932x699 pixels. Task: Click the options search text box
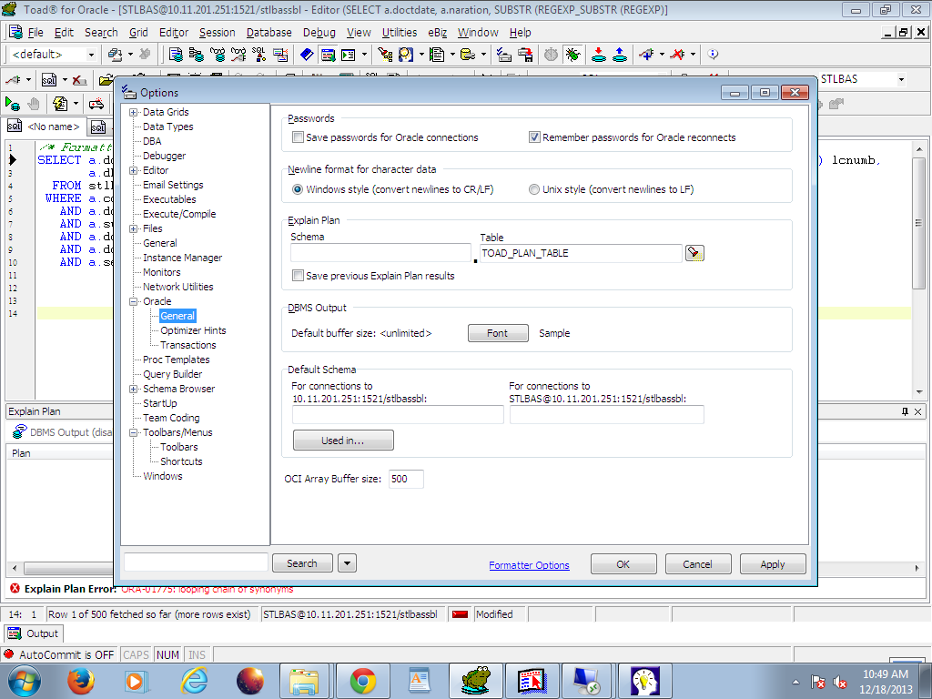tap(196, 562)
